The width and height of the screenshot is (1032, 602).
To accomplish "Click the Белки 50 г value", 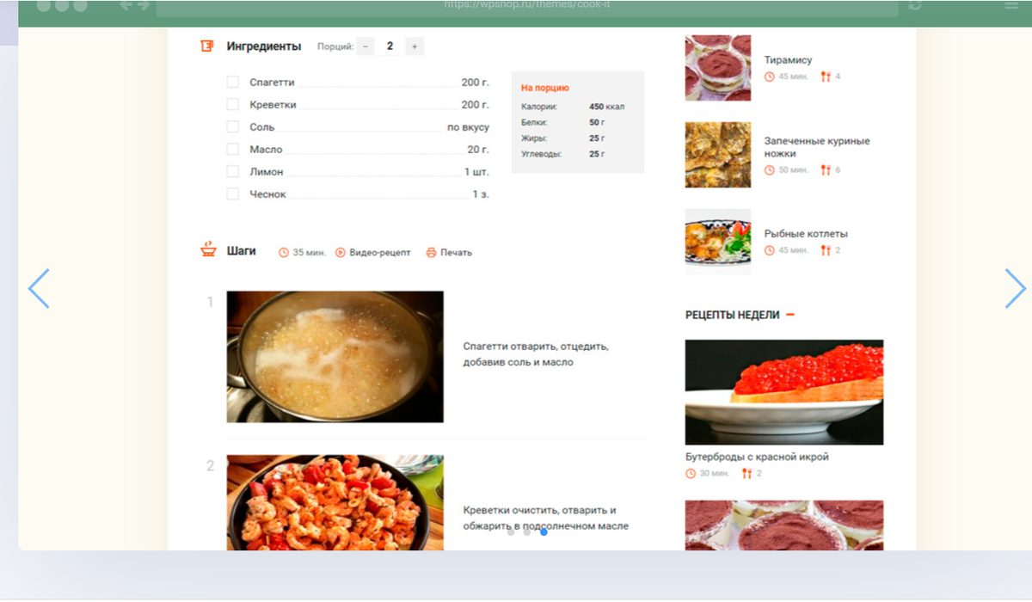I will point(597,122).
